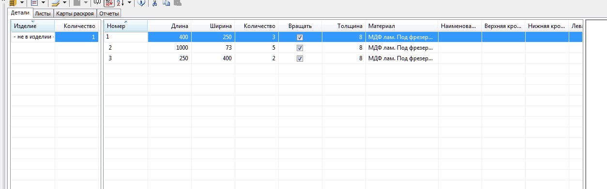
Task: Select the row numbered 3
Action: [x=343, y=58]
